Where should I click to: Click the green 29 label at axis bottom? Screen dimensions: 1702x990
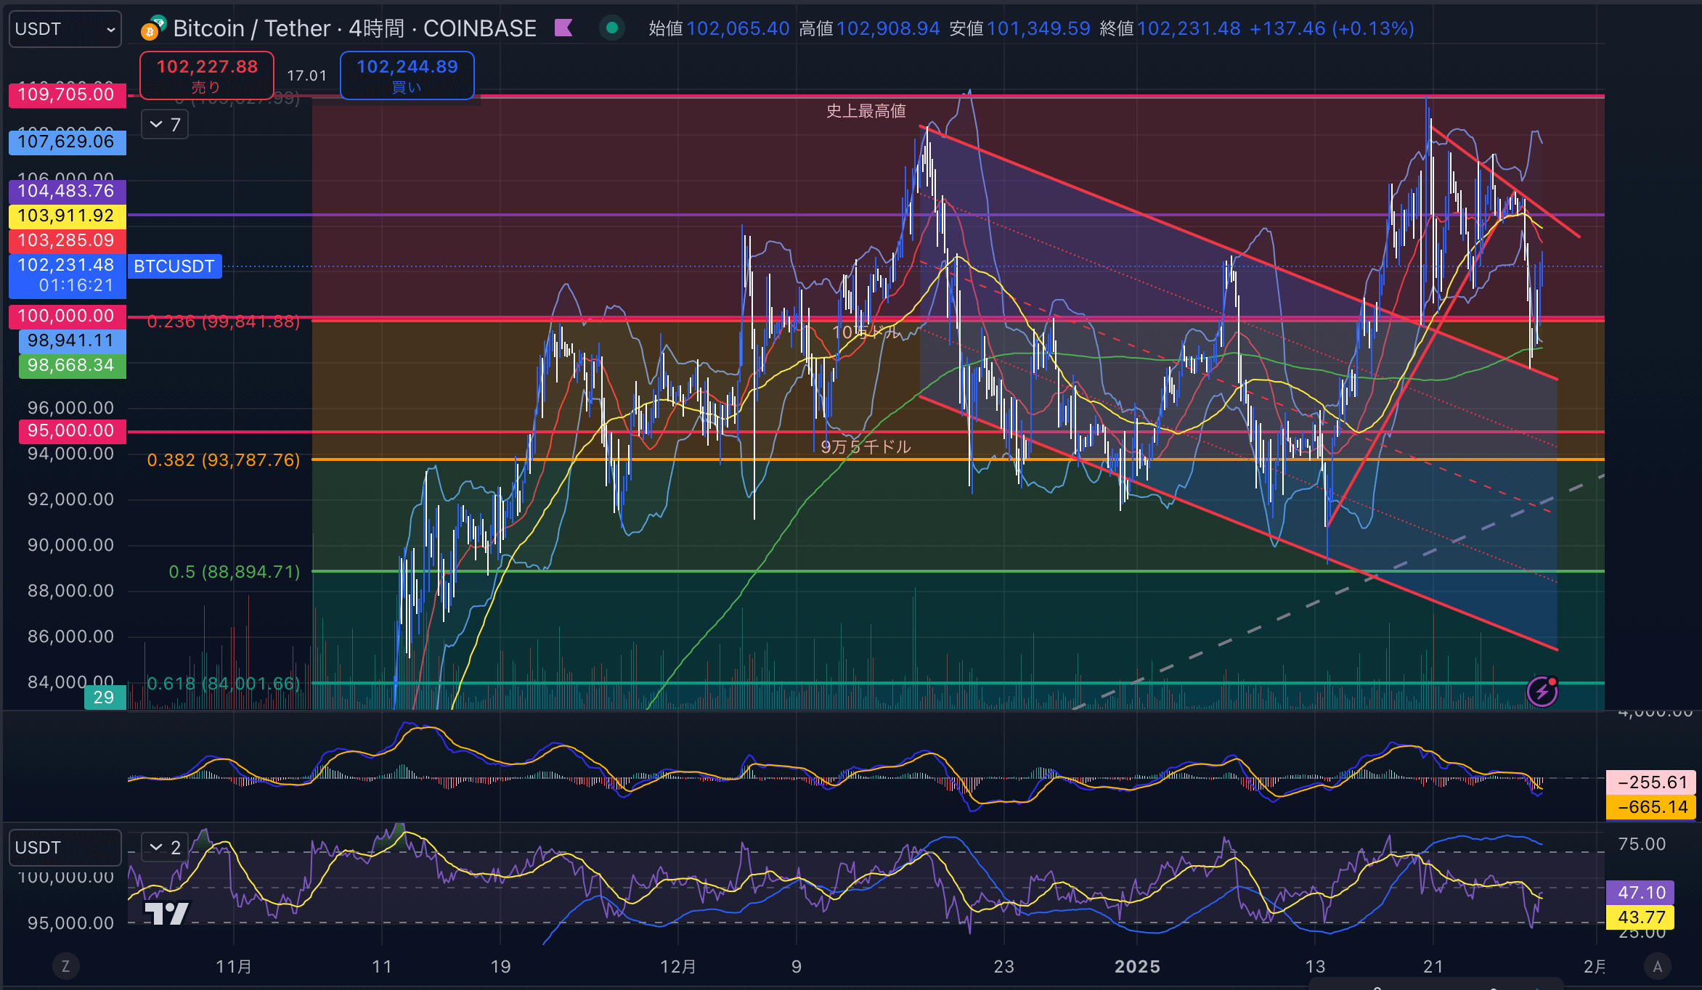pos(104,697)
